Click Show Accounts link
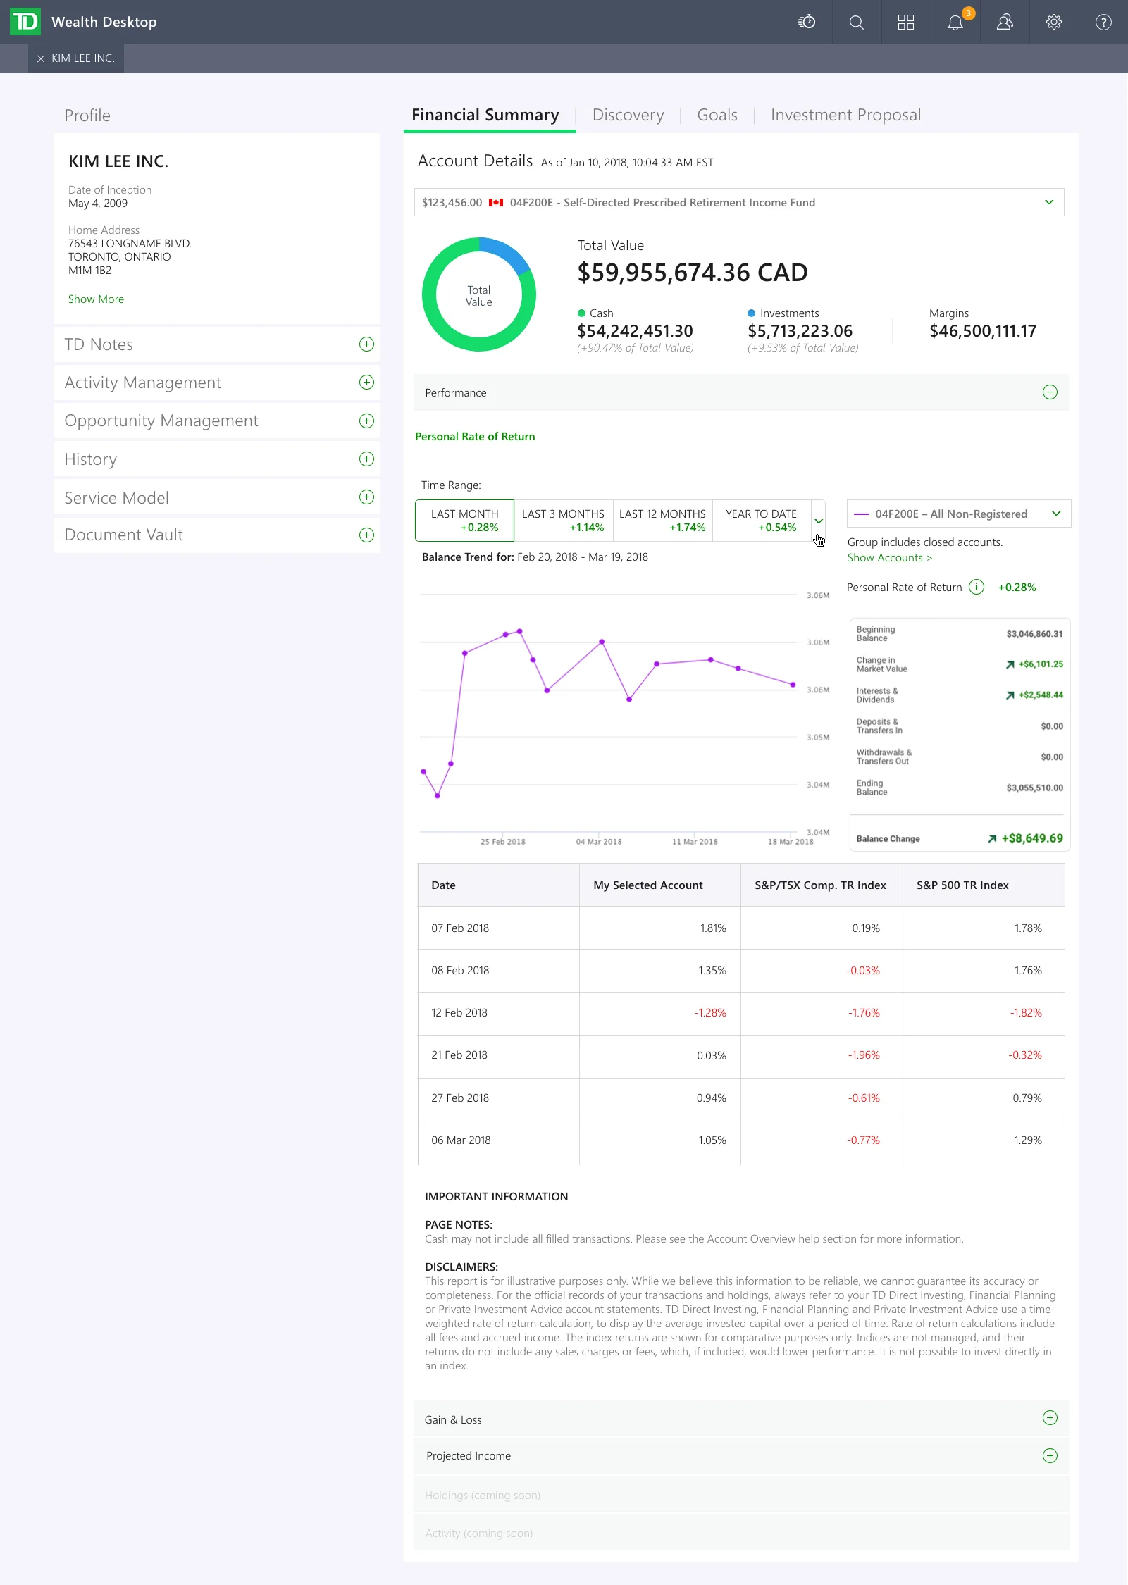1128x1585 pixels. [890, 558]
